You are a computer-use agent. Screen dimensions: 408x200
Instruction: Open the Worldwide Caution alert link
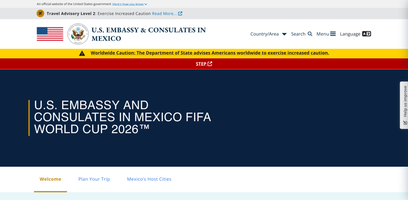click(x=210, y=53)
